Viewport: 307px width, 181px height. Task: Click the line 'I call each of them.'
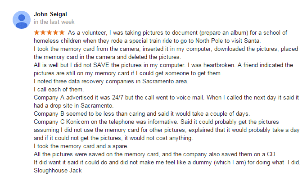tap(59, 89)
